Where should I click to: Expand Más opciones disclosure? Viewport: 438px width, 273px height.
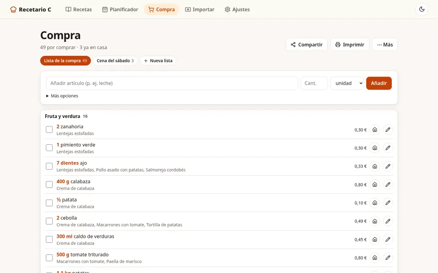click(62, 96)
